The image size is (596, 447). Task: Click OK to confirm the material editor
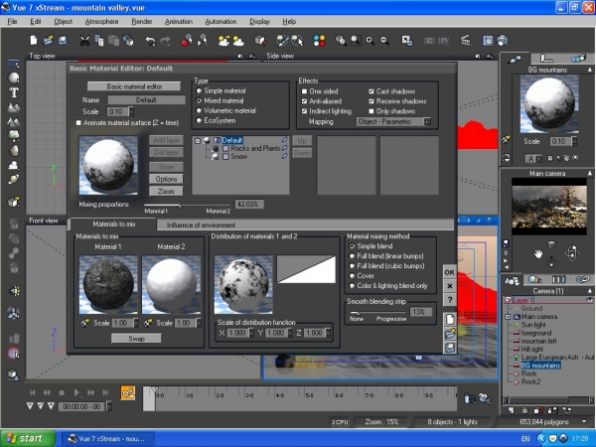450,272
